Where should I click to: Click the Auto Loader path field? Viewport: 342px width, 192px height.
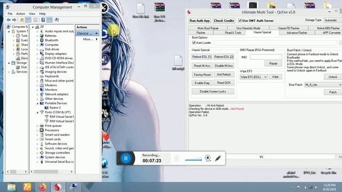276,43
